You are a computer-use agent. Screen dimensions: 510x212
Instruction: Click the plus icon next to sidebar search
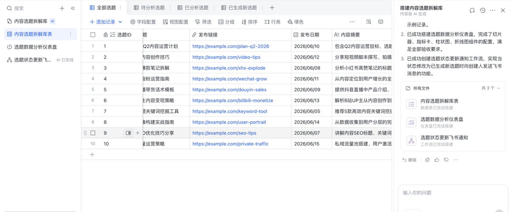coord(62,8)
